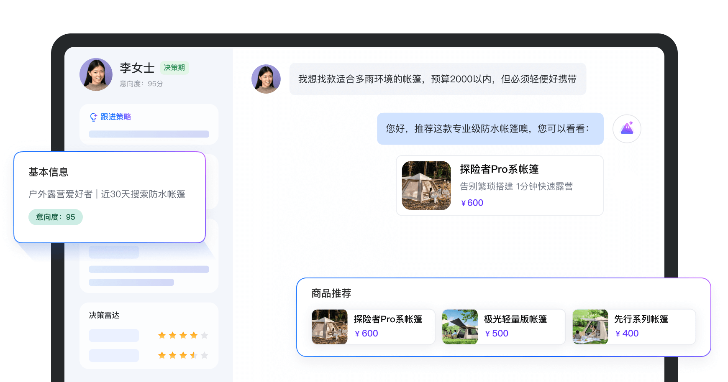Open the 跟进策略 section heading
Screen dimensions: 728x382
tap(116, 117)
